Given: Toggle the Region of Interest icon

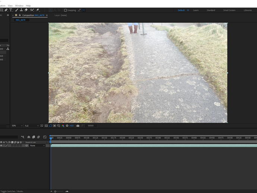Looking at the screenshot, I should (x=54, y=126).
